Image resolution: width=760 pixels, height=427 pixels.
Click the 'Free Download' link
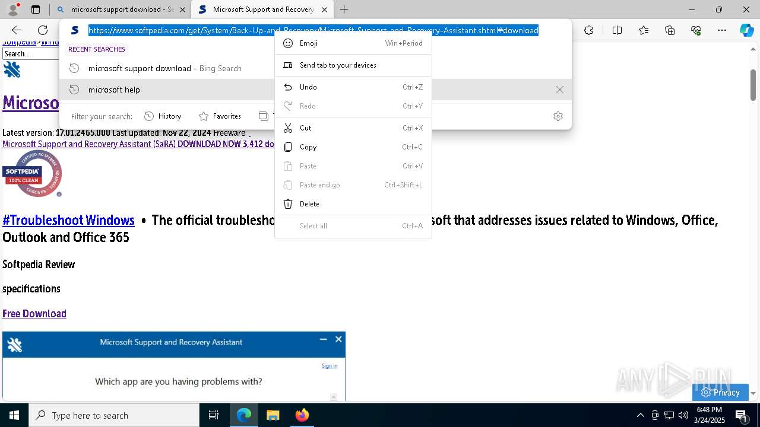(x=34, y=314)
